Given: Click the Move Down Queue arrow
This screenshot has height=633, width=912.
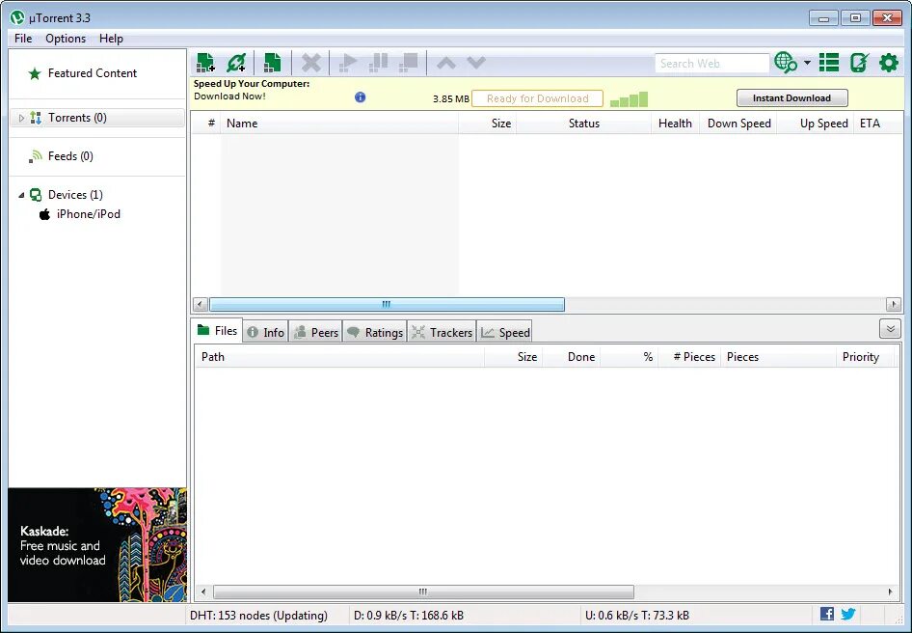Looking at the screenshot, I should tap(476, 63).
